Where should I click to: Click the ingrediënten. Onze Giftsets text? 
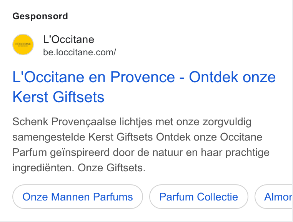(79, 168)
